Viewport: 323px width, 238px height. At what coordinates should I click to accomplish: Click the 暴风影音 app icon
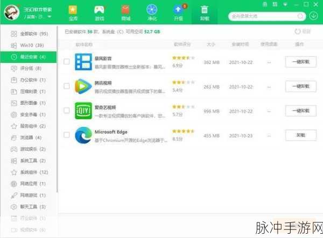point(83,62)
